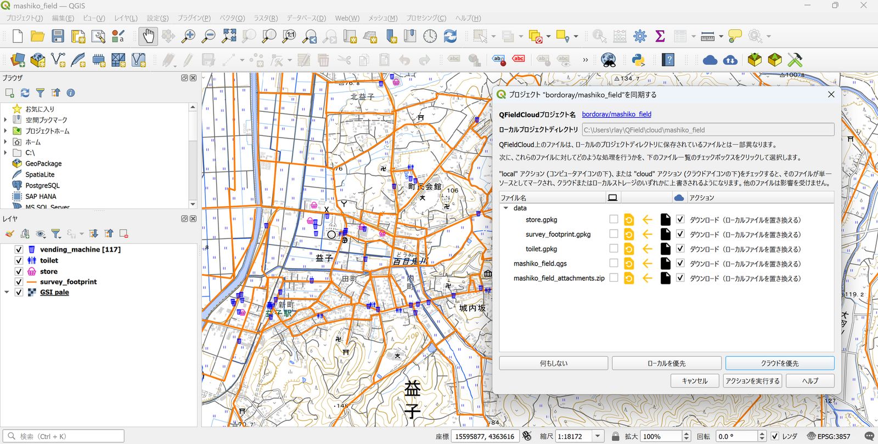Expand the C:\ drive in Browser
This screenshot has width=878, height=444.
(x=5, y=152)
